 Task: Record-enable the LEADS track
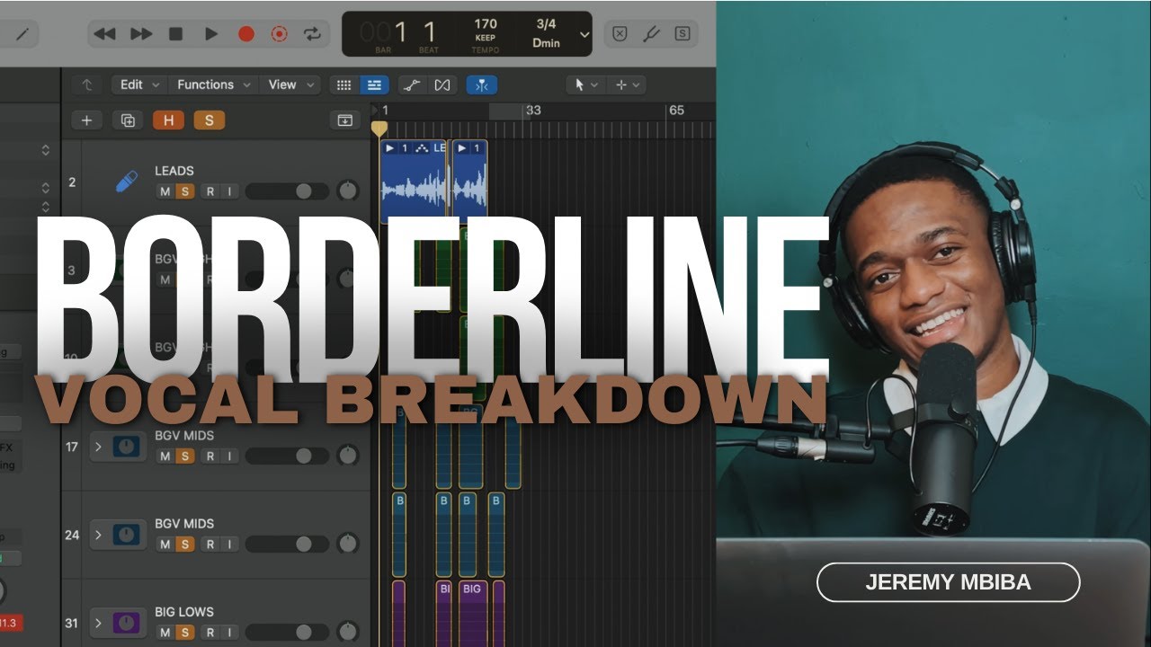tap(210, 191)
